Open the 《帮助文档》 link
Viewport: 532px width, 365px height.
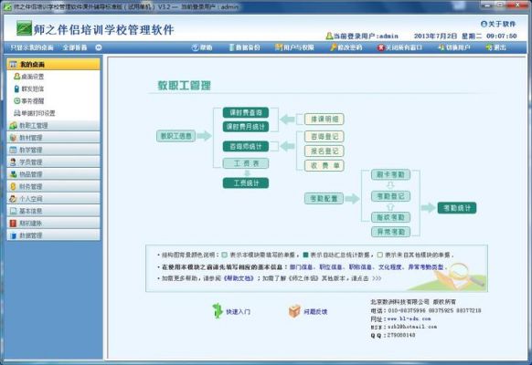click(239, 278)
